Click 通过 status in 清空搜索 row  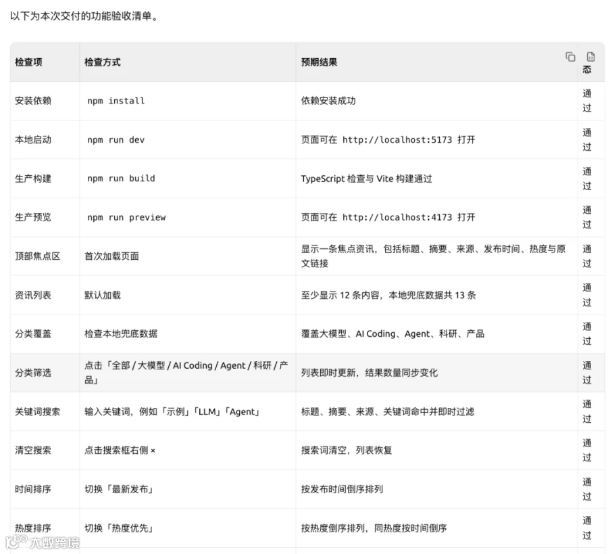(587, 451)
